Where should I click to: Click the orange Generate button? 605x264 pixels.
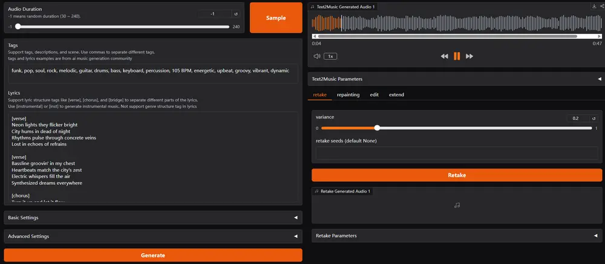click(x=153, y=255)
